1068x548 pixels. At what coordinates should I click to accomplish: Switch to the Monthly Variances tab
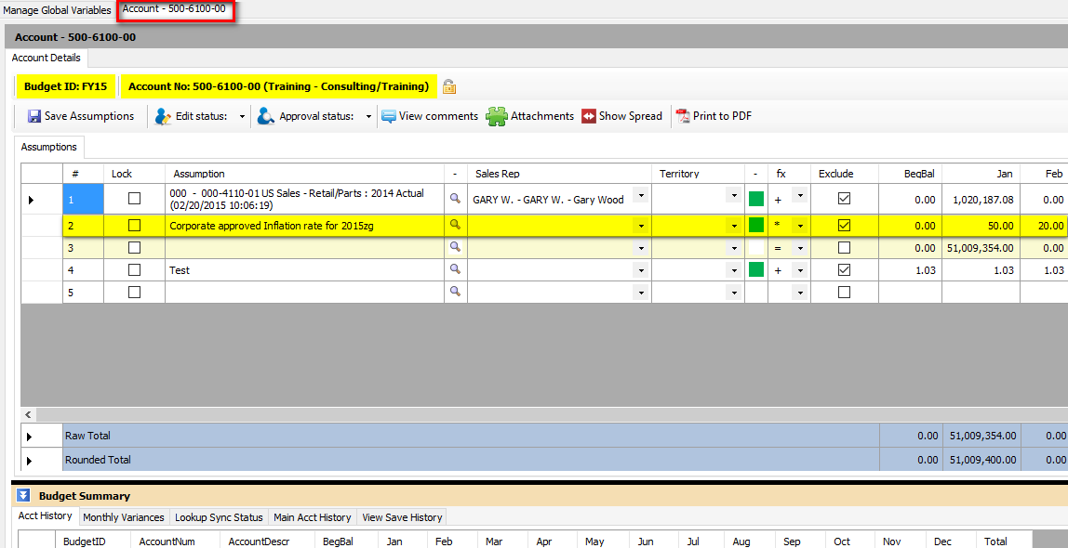pyautogui.click(x=124, y=517)
